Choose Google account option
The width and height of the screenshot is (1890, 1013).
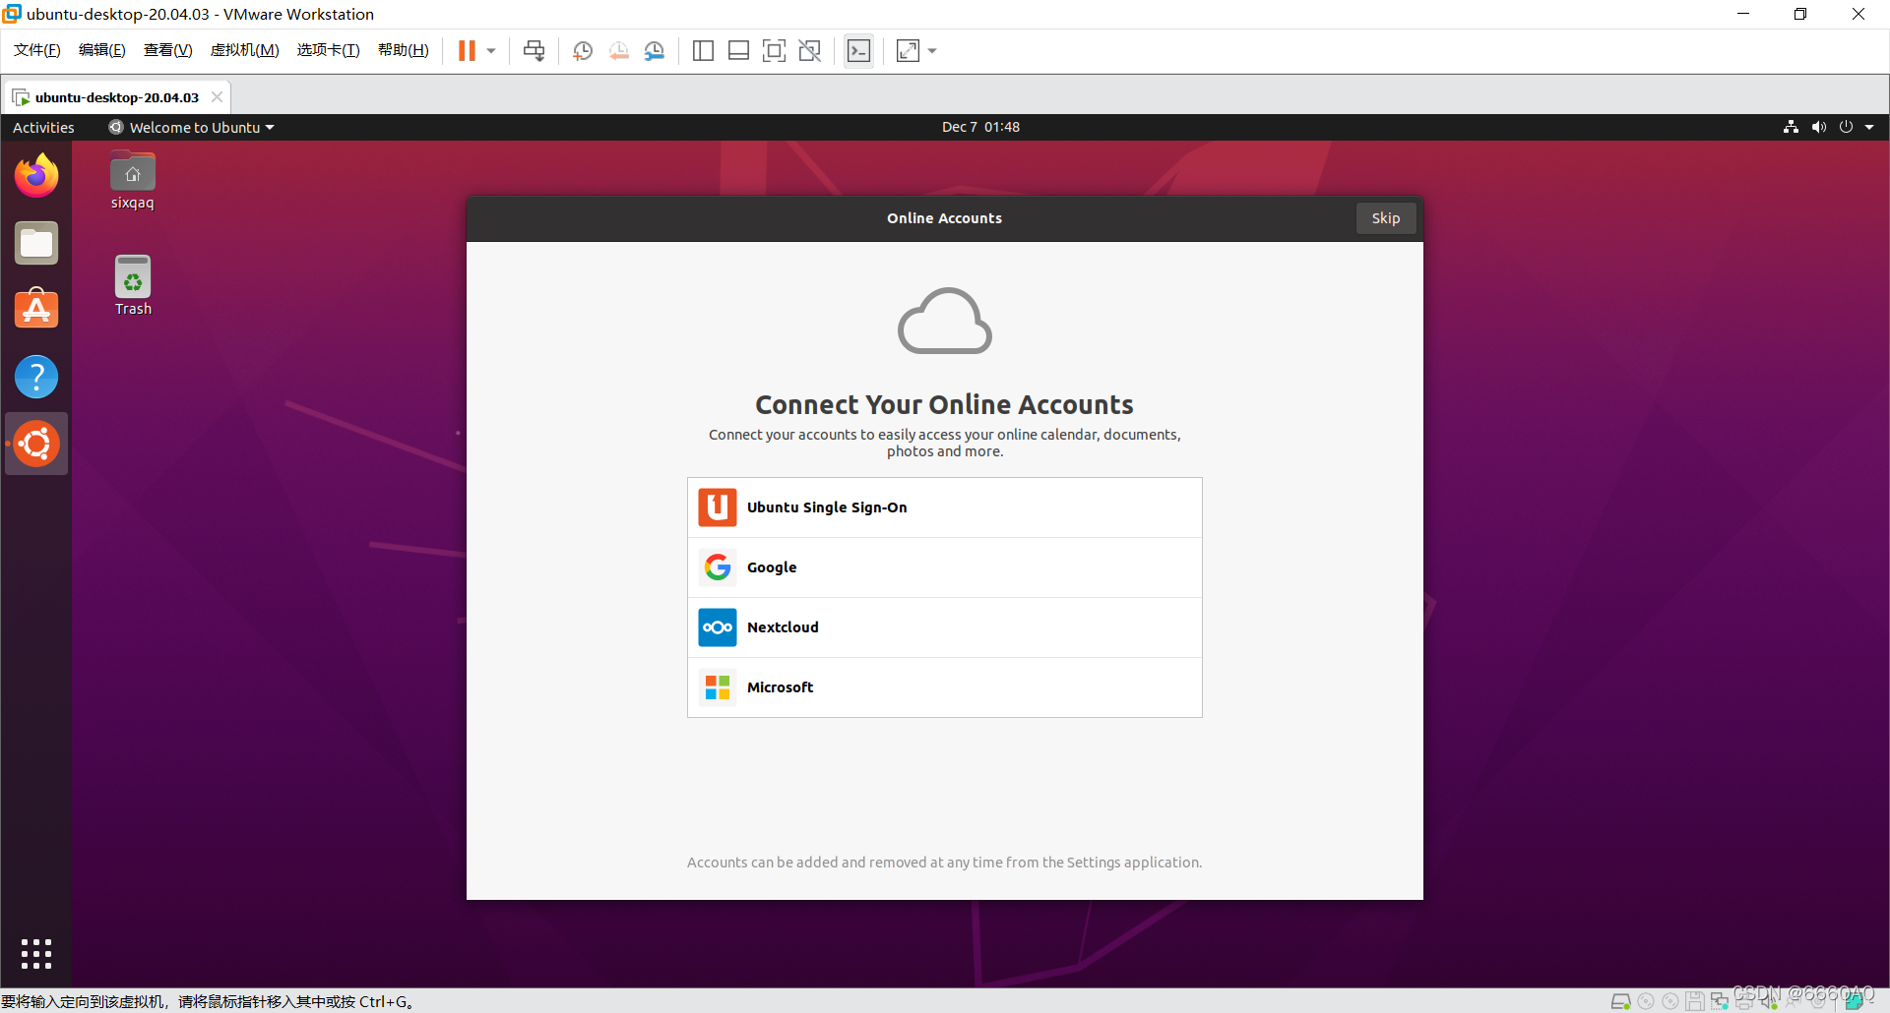point(945,567)
